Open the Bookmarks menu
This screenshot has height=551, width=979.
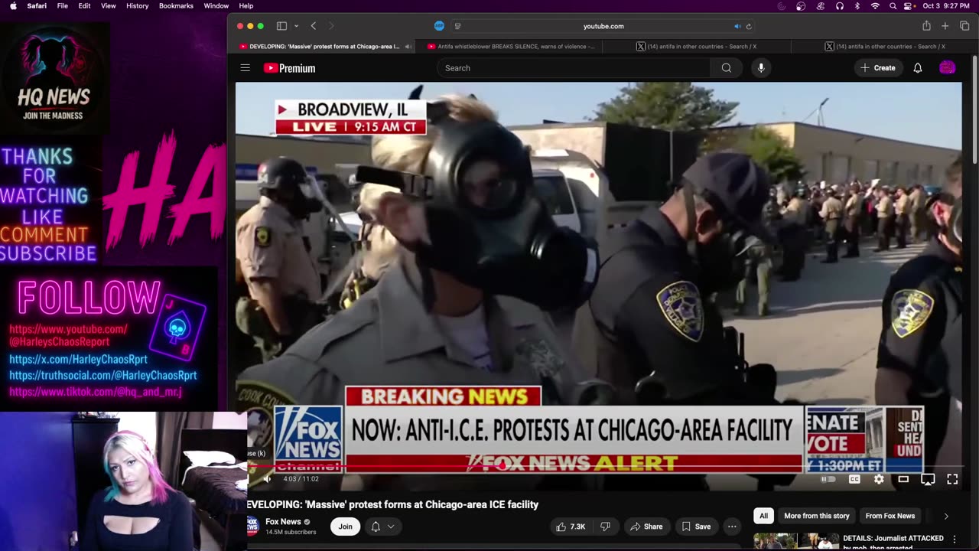176,6
